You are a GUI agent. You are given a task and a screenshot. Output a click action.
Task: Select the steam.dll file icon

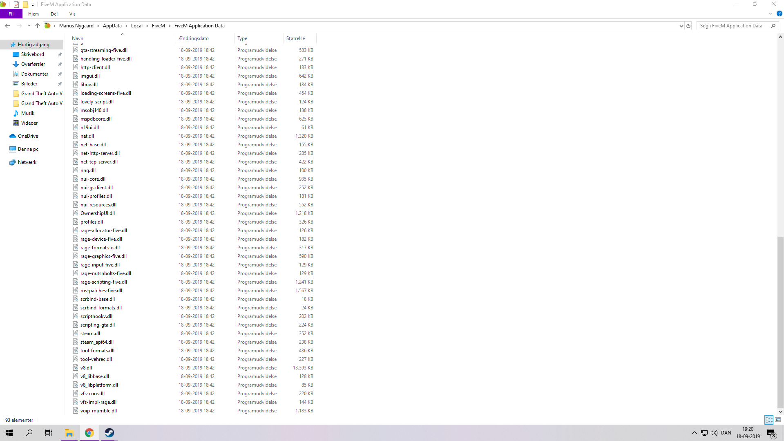click(x=76, y=333)
